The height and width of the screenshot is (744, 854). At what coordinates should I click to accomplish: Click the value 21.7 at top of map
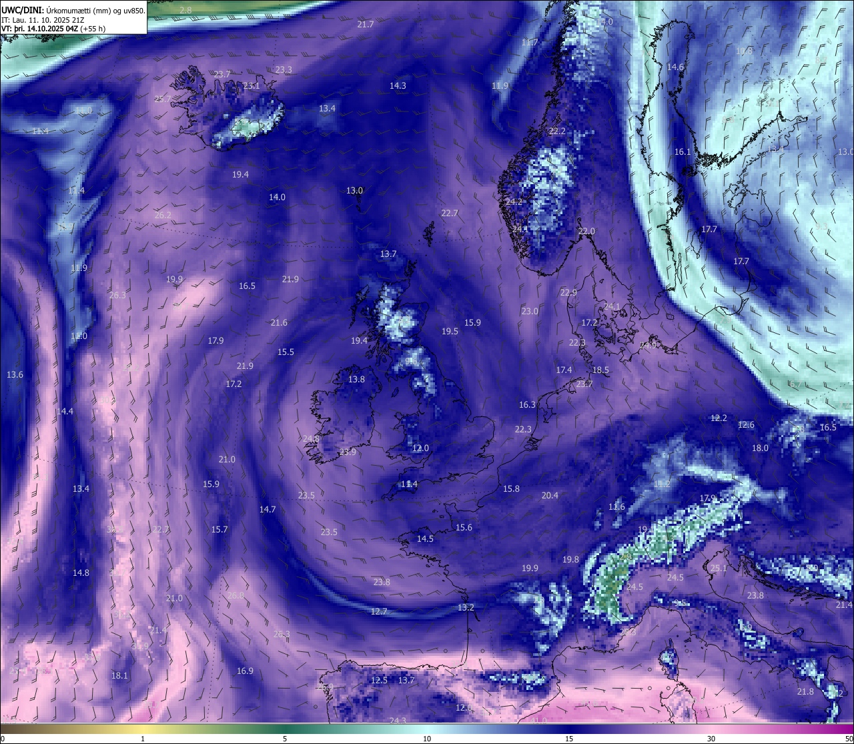point(366,25)
